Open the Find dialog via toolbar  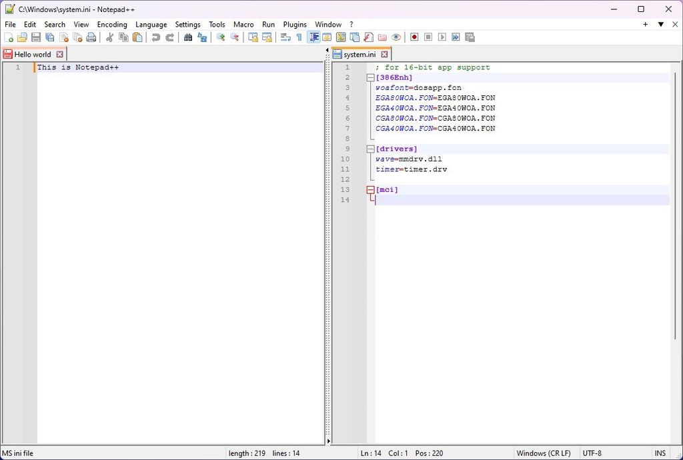tap(187, 37)
